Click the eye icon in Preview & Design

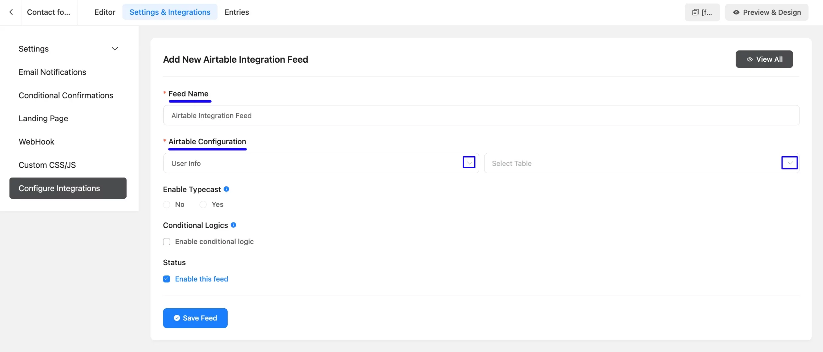click(x=736, y=12)
